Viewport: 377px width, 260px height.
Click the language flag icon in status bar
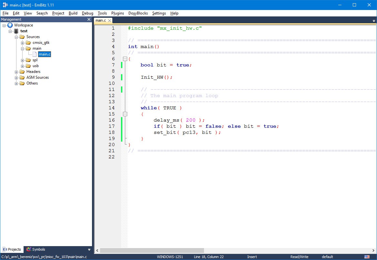367,257
